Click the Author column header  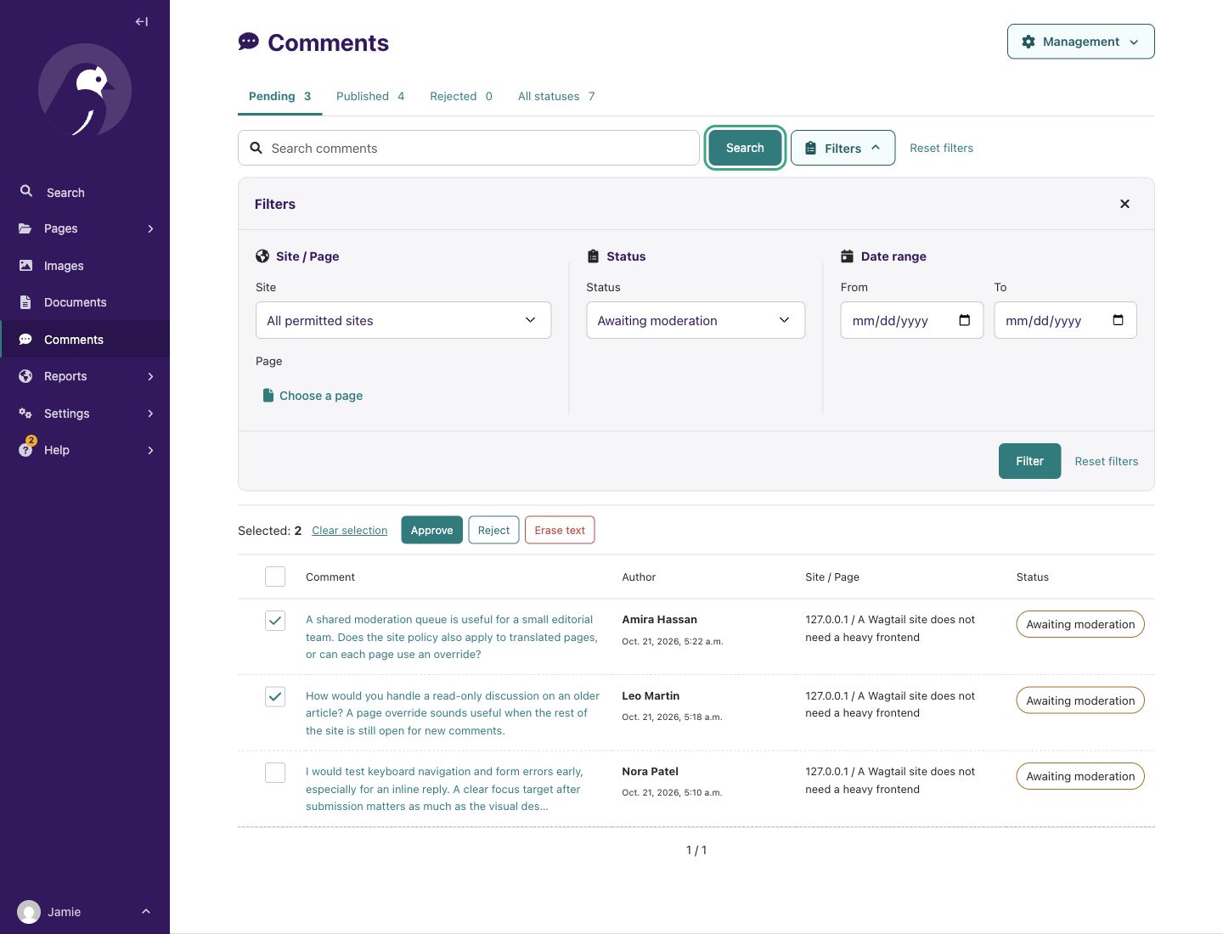click(639, 577)
